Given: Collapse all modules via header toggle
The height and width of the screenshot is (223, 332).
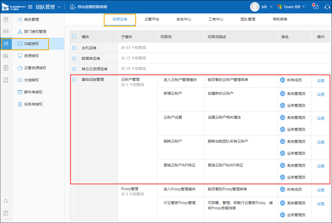Looking at the screenshot, I should pos(74,37).
